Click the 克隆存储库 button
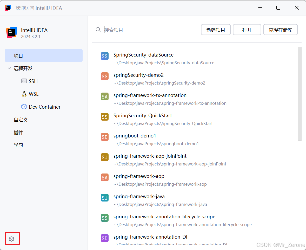306x250 pixels. pyautogui.click(x=281, y=30)
